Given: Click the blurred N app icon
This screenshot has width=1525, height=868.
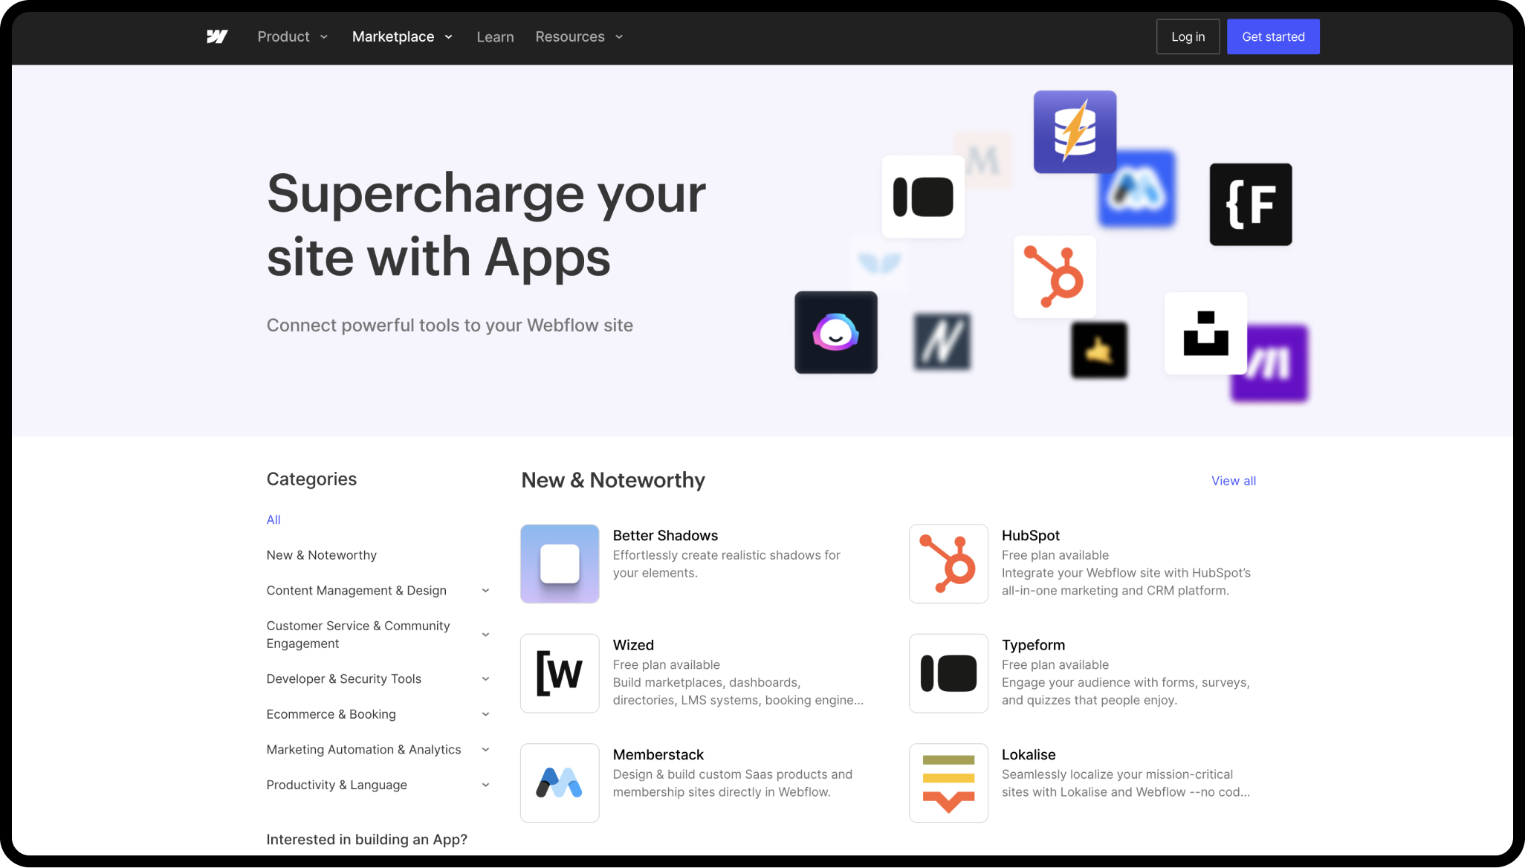Looking at the screenshot, I should pos(942,342).
